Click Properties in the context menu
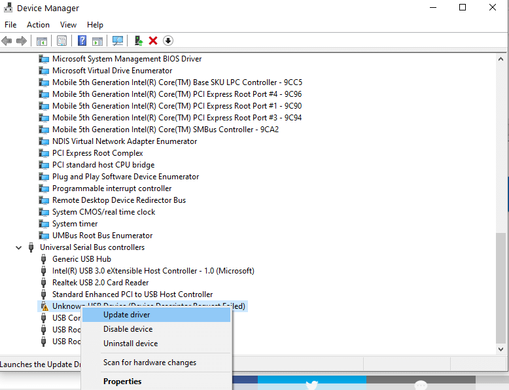The width and height of the screenshot is (509, 390). tap(122, 381)
